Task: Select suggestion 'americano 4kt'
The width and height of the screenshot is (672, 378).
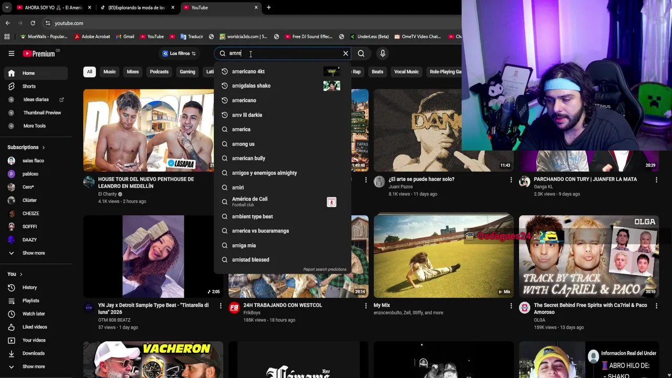Action: tap(282, 71)
